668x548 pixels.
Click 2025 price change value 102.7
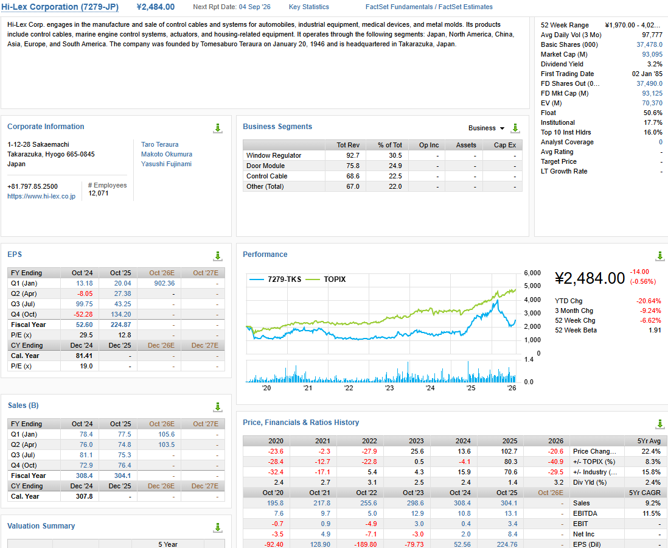[x=510, y=452]
